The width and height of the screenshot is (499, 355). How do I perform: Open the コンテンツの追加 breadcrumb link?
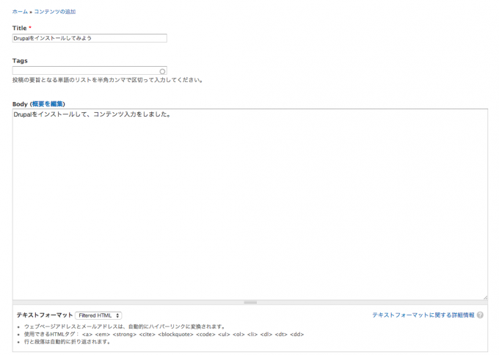point(55,12)
